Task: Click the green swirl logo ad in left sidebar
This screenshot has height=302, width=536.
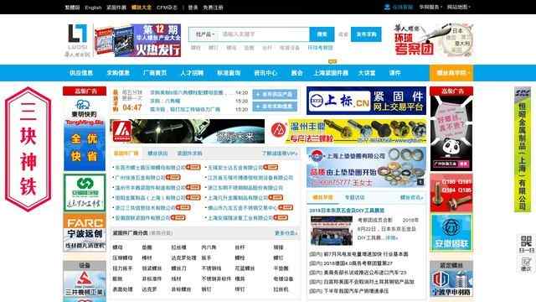Action: tap(85, 192)
